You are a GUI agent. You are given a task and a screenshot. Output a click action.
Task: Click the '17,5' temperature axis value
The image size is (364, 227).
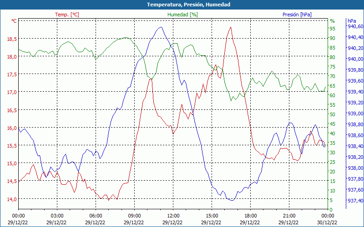(12, 74)
